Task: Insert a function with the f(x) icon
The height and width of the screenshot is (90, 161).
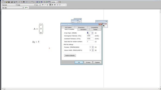Action: (37, 2)
